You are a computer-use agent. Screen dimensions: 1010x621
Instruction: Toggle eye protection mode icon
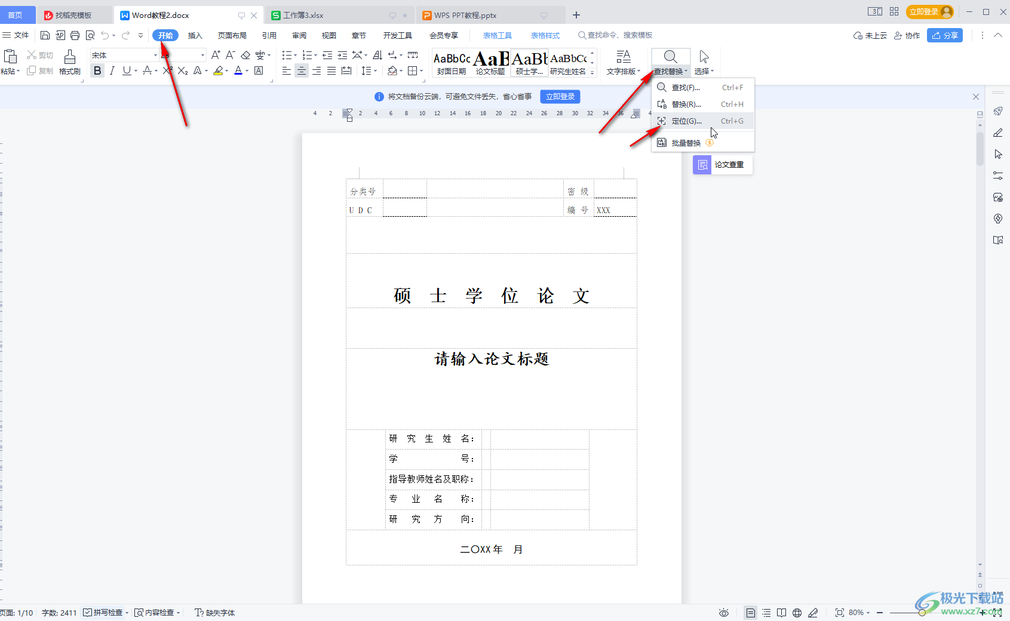724,613
